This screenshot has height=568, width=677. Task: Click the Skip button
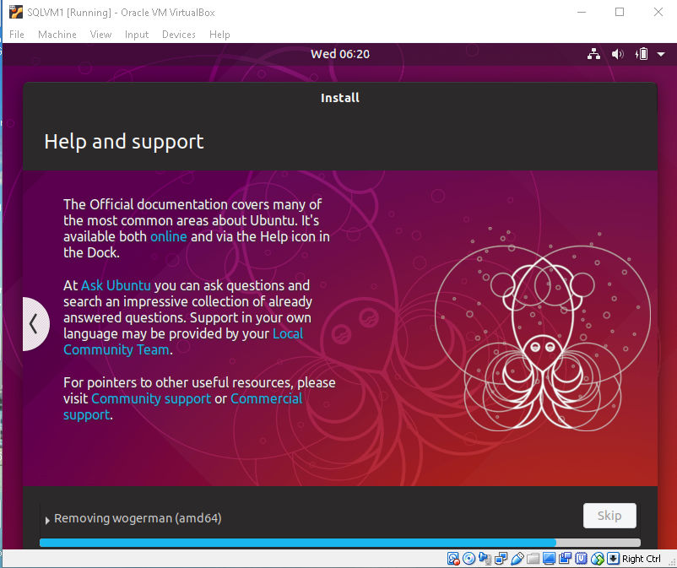609,516
